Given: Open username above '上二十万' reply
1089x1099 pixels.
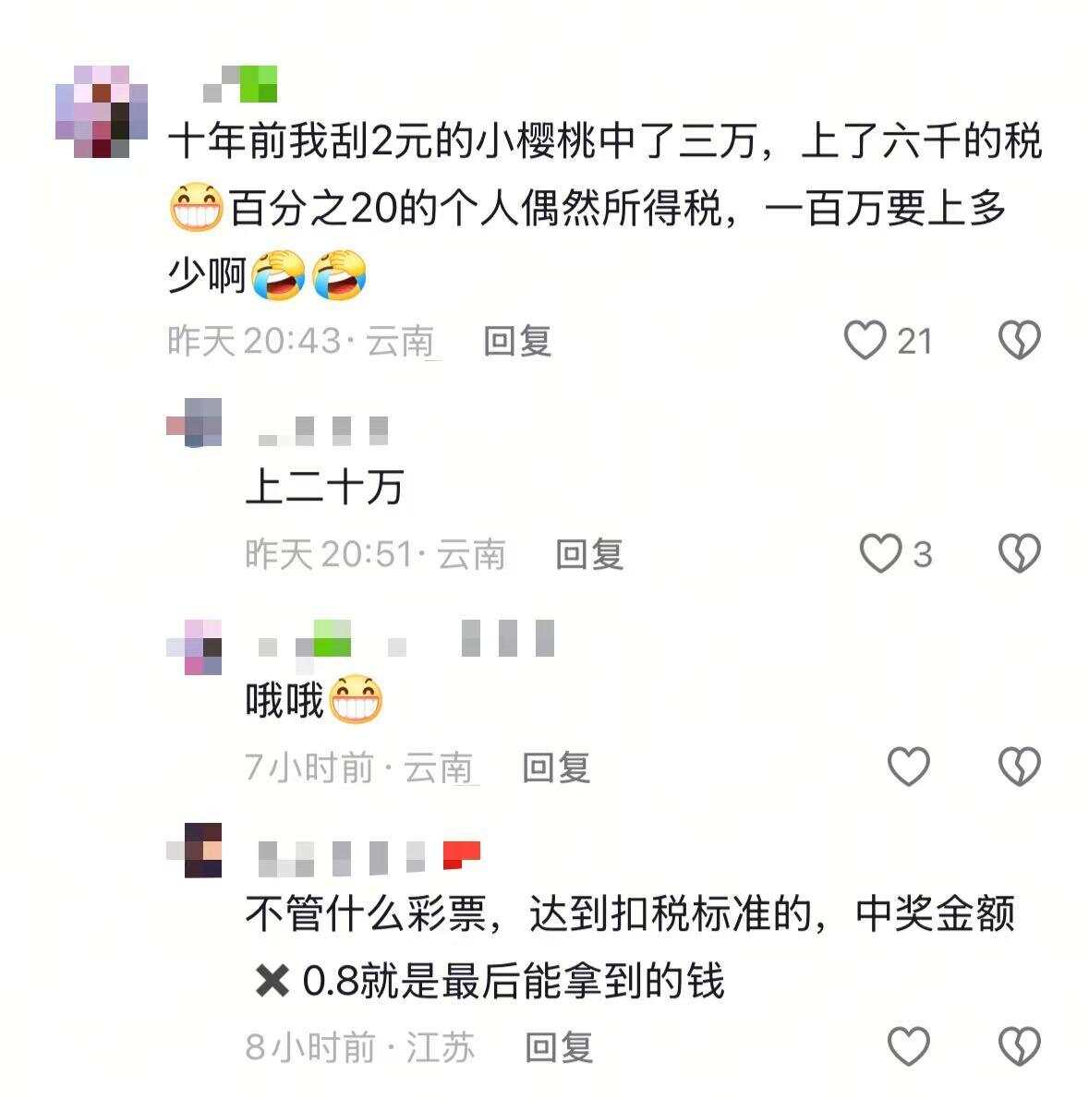Looking at the screenshot, I should [x=323, y=430].
